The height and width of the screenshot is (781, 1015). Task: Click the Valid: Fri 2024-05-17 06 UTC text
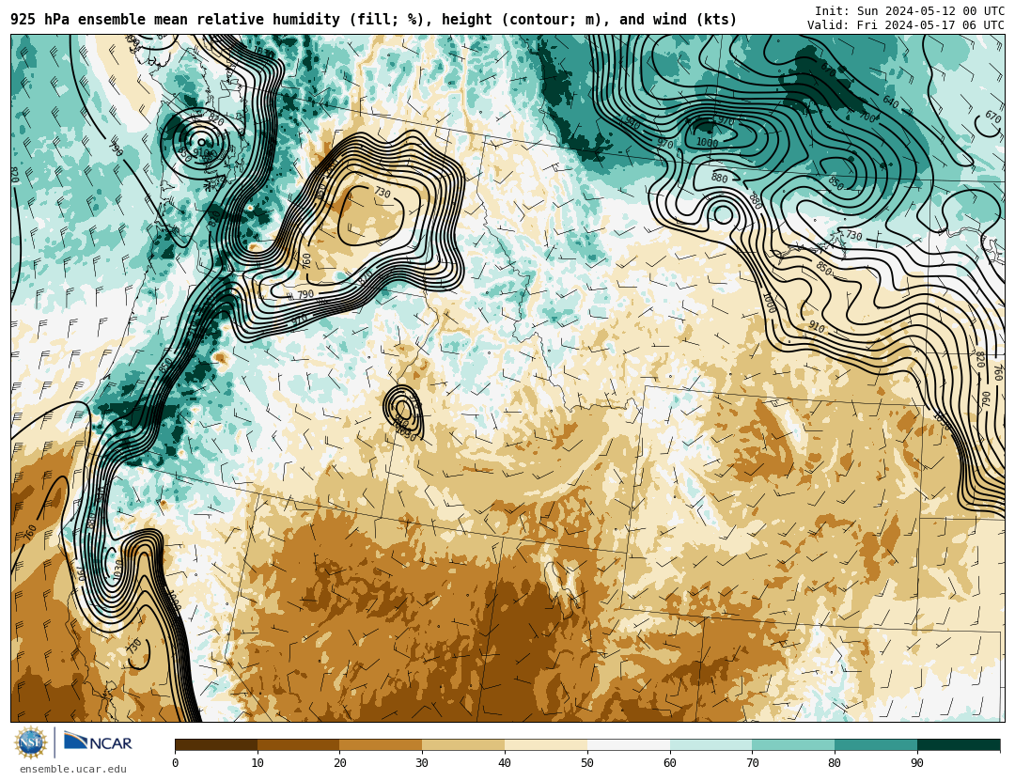click(x=906, y=25)
